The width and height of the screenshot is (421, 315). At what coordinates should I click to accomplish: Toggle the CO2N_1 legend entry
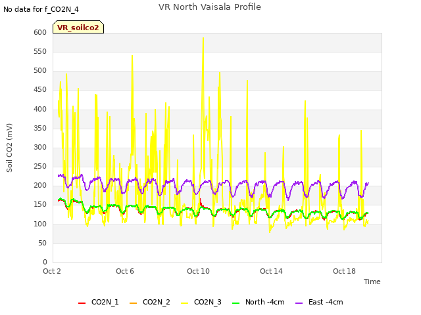coord(98,302)
